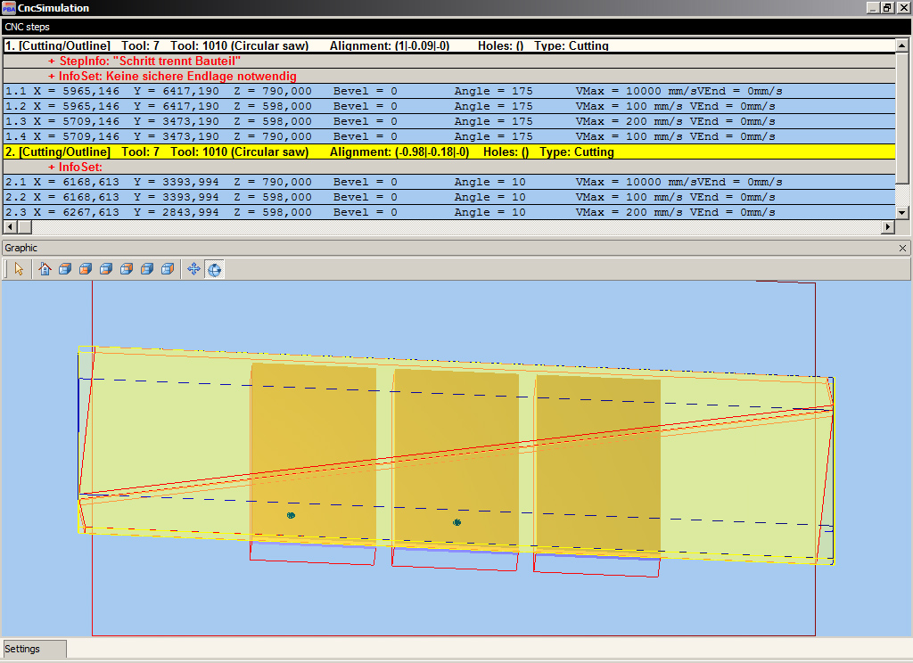Click the home view icon
The width and height of the screenshot is (913, 663).
point(45,269)
